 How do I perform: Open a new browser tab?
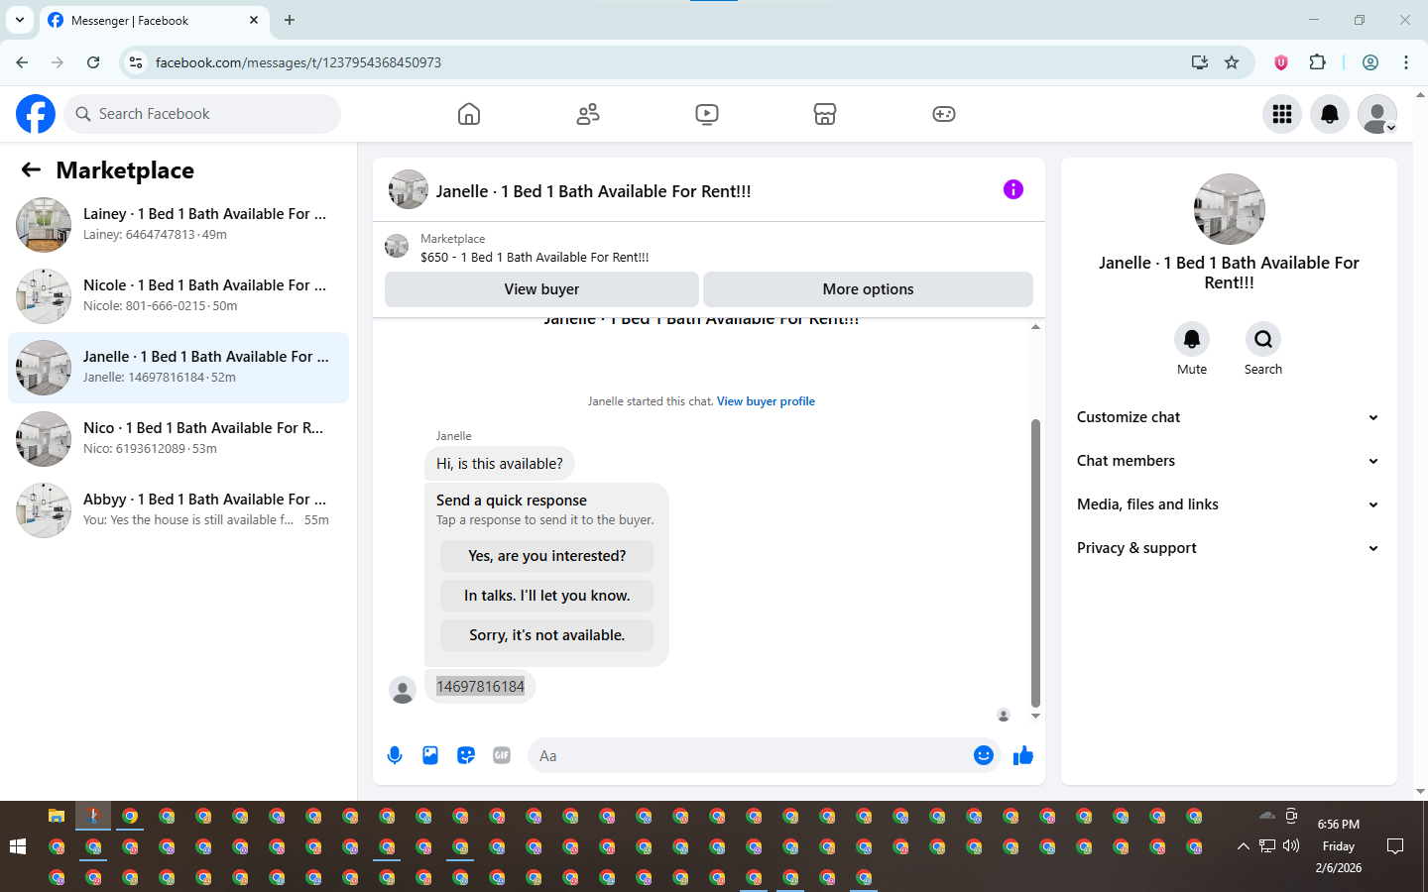pos(290,20)
